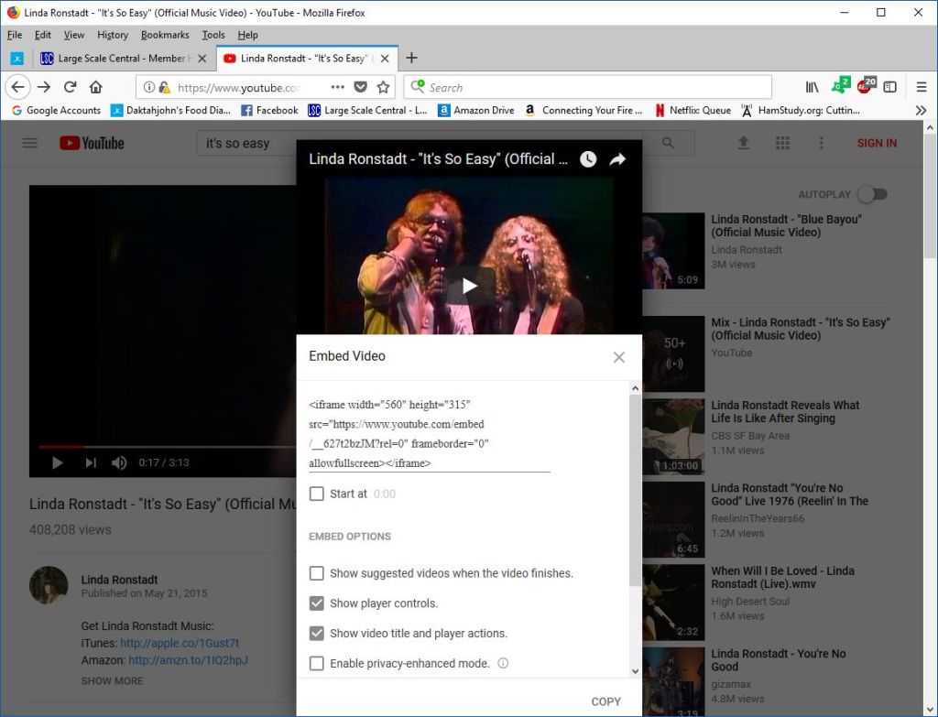
Task: Close the Linda Ronstadt YouTube tab
Action: pos(385,58)
